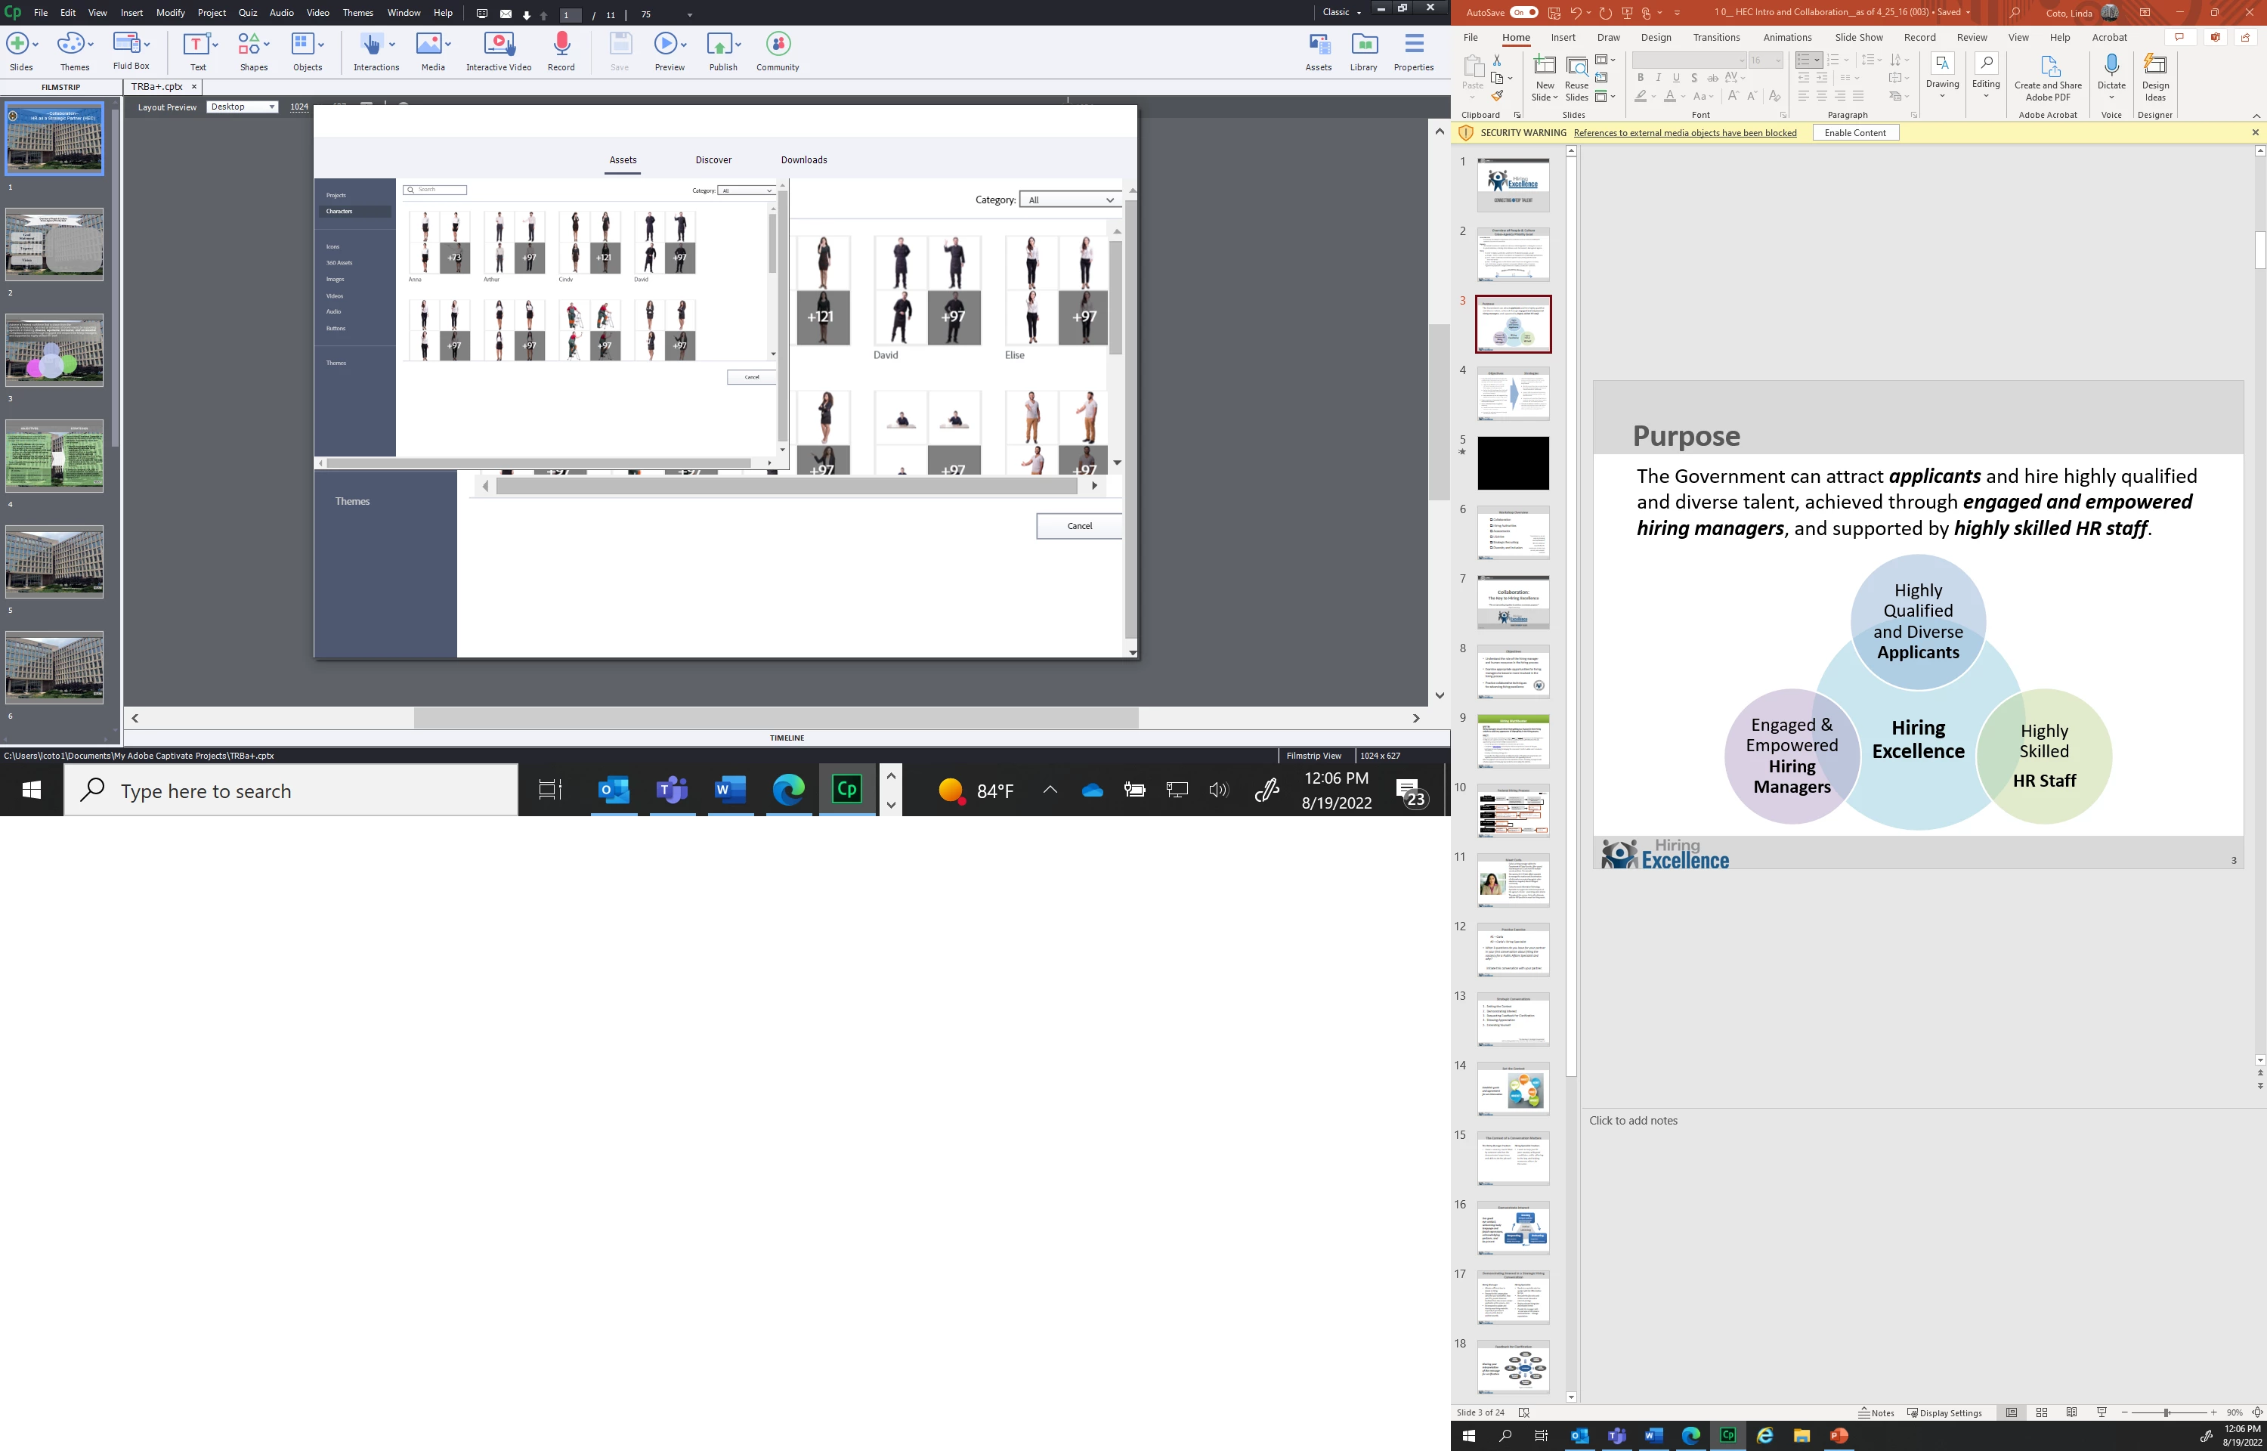This screenshot has height=1451, width=2267.
Task: Click the Dictate microphone in PowerPoint
Action: 2111,66
